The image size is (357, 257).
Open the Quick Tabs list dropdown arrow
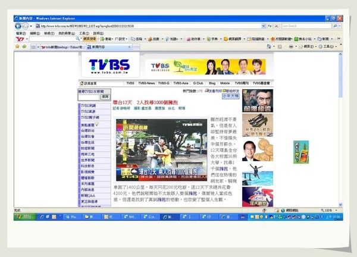pos(38,47)
